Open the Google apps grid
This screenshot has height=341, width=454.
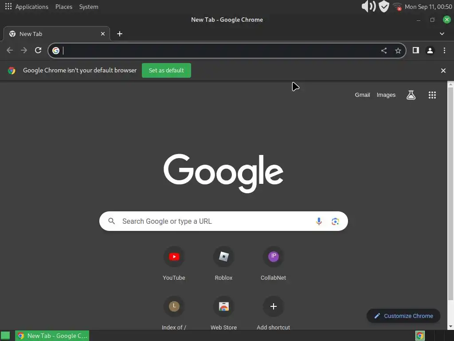[x=432, y=95]
